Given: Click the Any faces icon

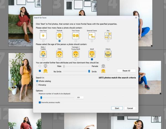Looking at the screenshot, I should [108, 36].
